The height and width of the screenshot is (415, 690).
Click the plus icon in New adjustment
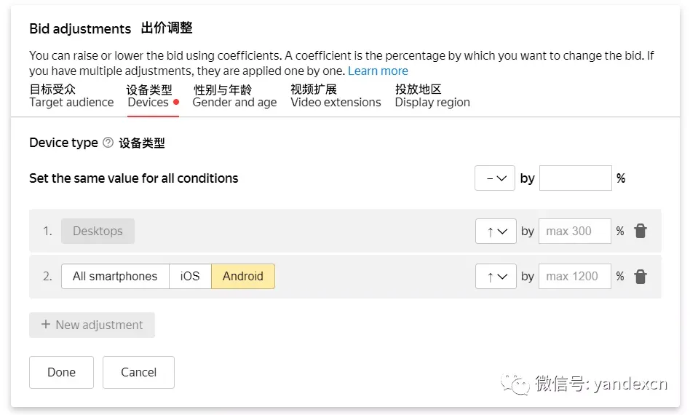[46, 325]
